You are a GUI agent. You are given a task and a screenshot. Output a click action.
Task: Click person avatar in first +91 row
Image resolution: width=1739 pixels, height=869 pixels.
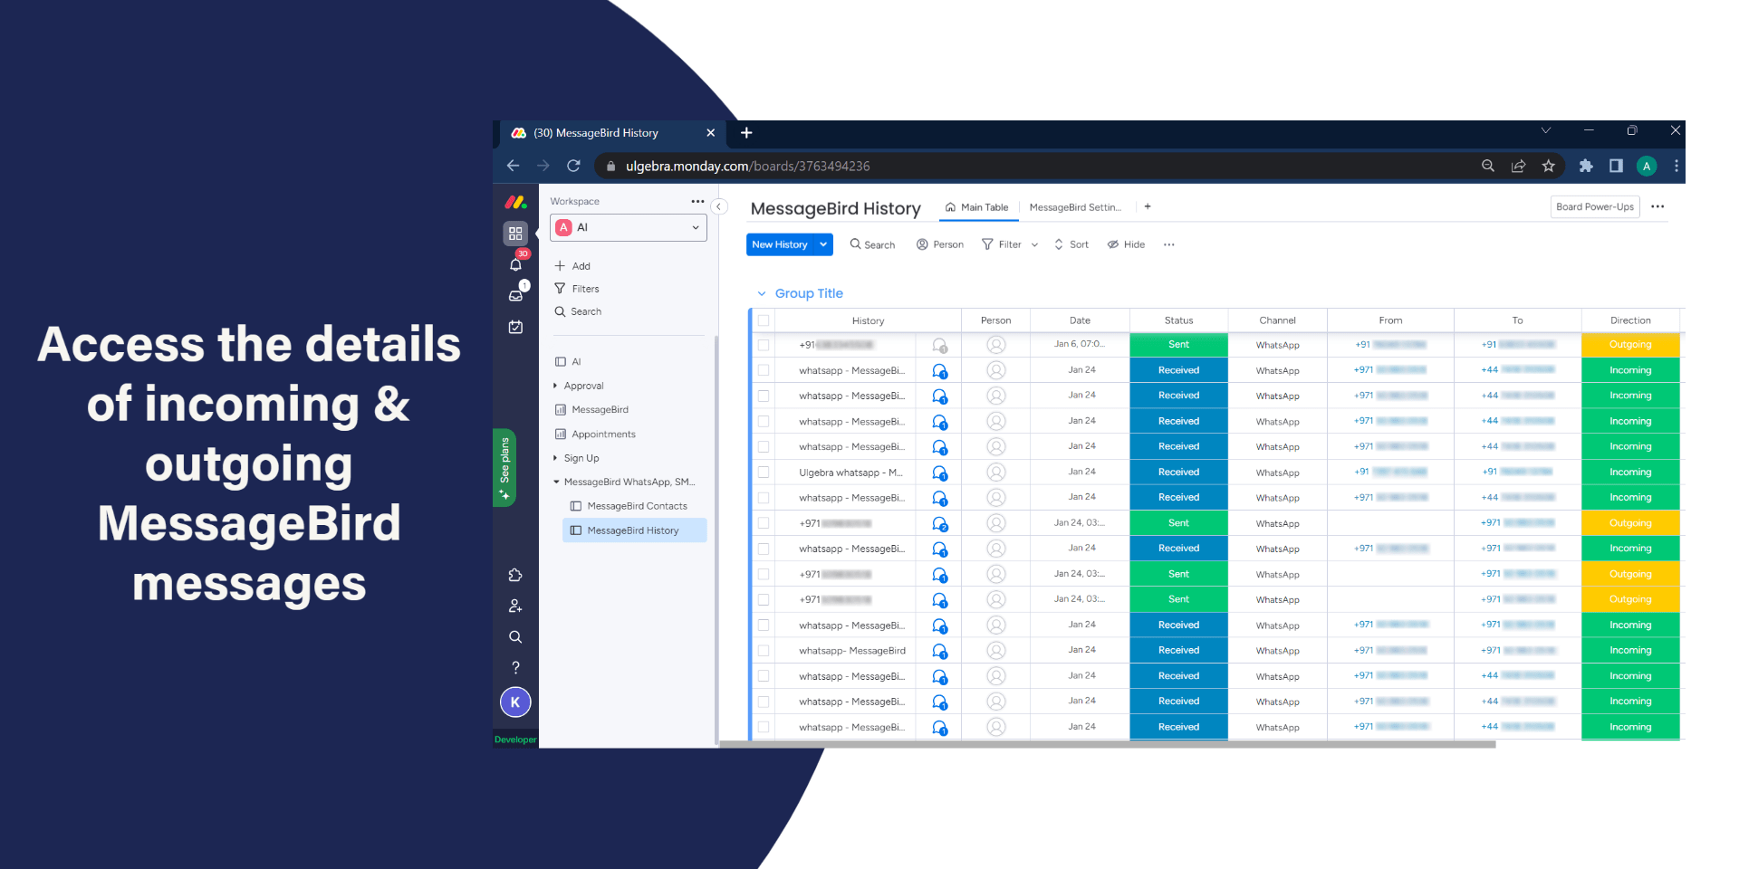[995, 345]
